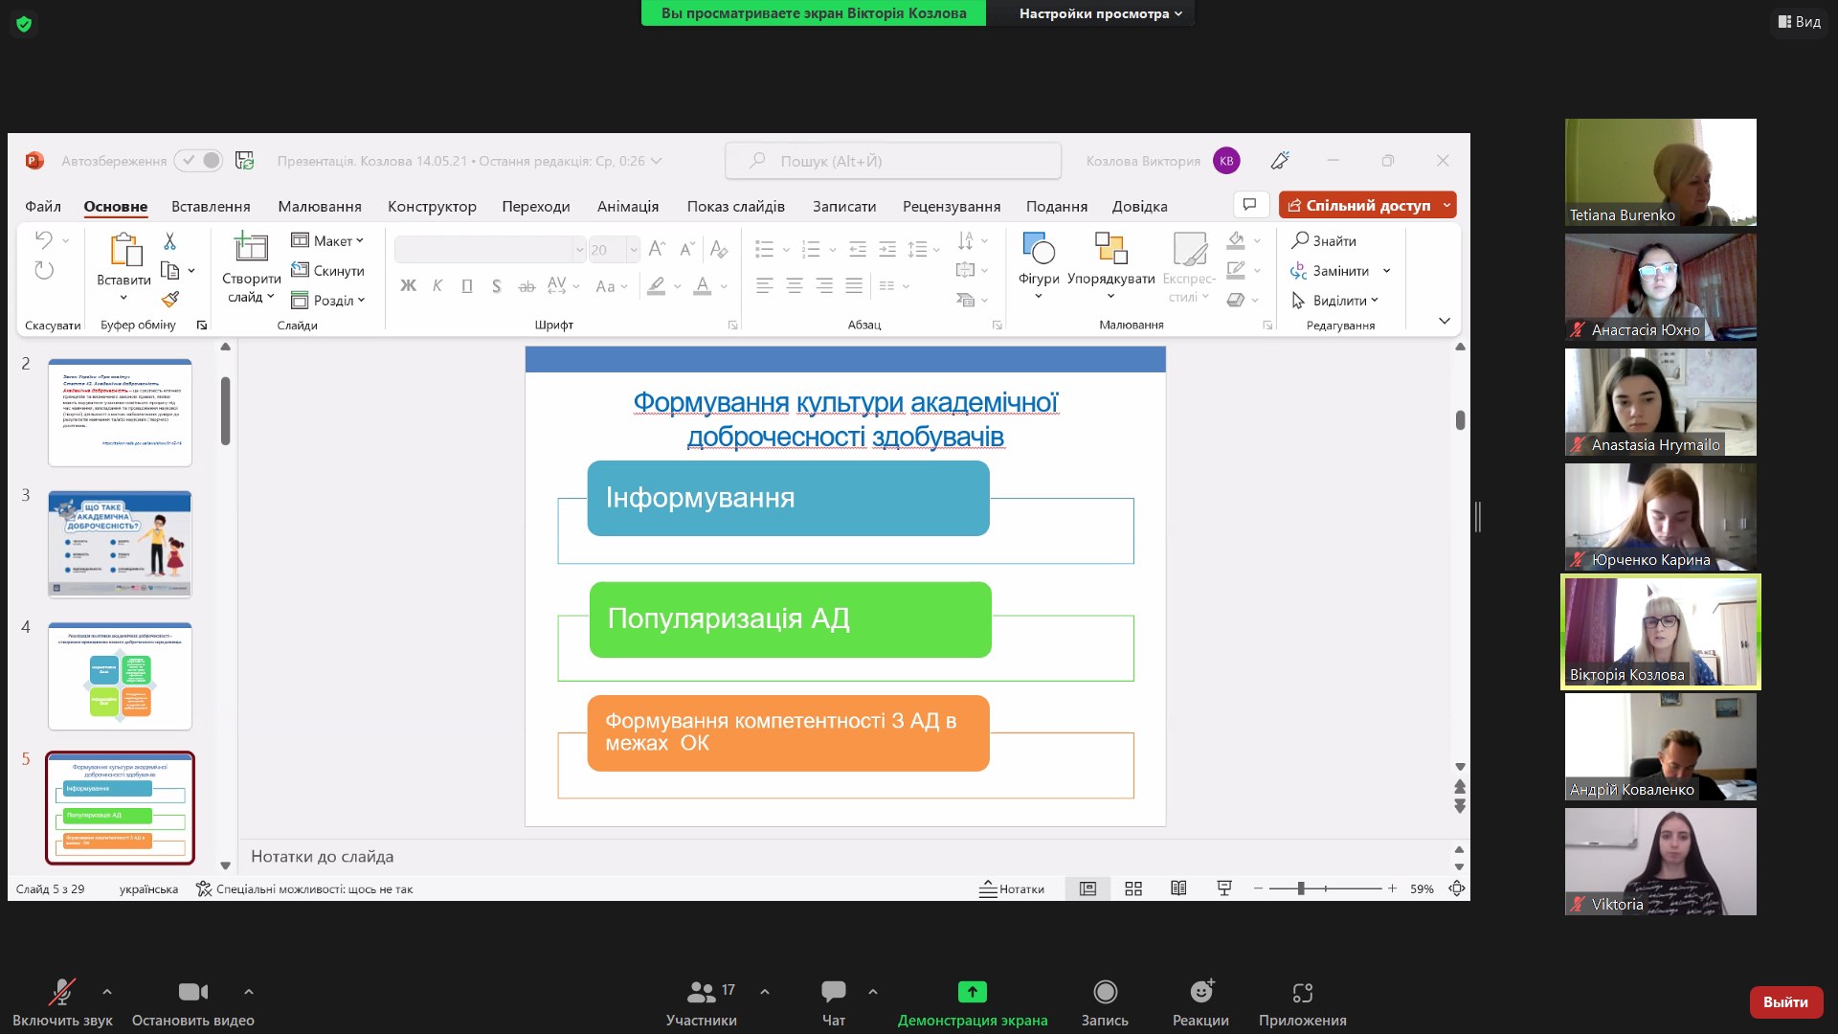Open Reading view from status bar
Image resolution: width=1838 pixels, height=1034 pixels.
pos(1178,888)
